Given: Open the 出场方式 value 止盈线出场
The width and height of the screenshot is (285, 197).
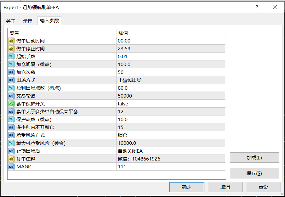Looking at the screenshot, I should 170,80.
